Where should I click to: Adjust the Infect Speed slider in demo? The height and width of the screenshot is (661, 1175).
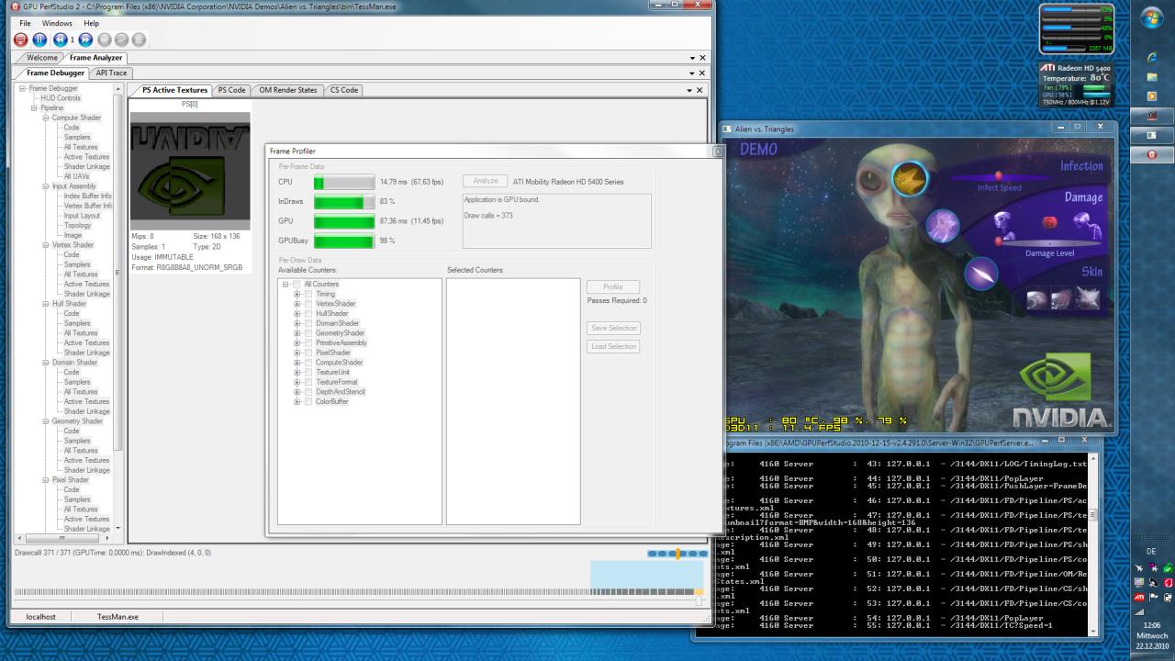(x=999, y=175)
